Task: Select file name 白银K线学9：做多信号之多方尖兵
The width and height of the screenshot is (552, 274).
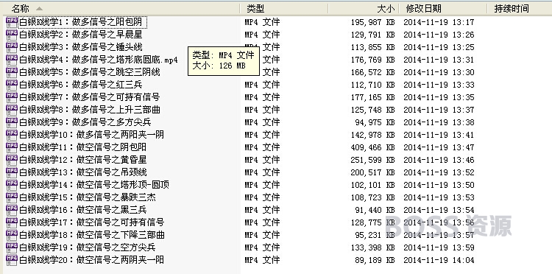Action: (85, 122)
